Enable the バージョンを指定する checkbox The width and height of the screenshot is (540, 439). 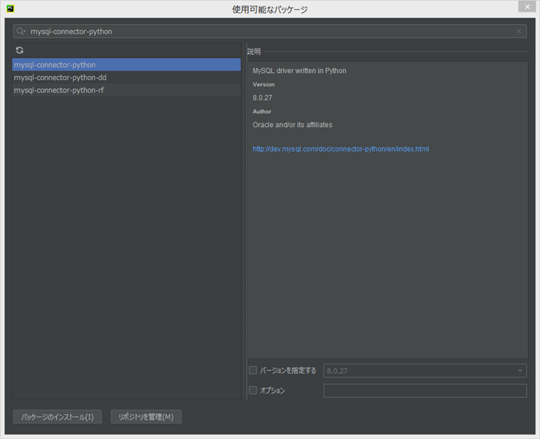coord(252,370)
